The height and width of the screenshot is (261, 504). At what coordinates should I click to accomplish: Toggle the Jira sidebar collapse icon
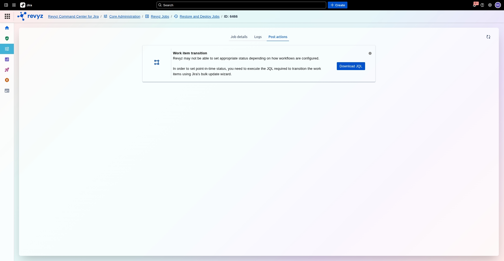tap(6, 5)
